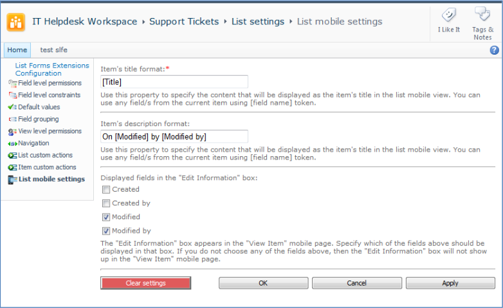Click the Item's description format field
This screenshot has height=308, width=503.
pos(174,136)
